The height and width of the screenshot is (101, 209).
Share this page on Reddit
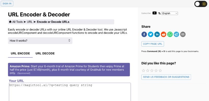tap(164, 35)
